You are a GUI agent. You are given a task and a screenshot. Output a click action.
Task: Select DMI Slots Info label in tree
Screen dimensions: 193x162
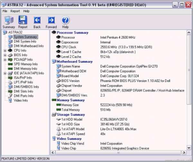pos(23,91)
